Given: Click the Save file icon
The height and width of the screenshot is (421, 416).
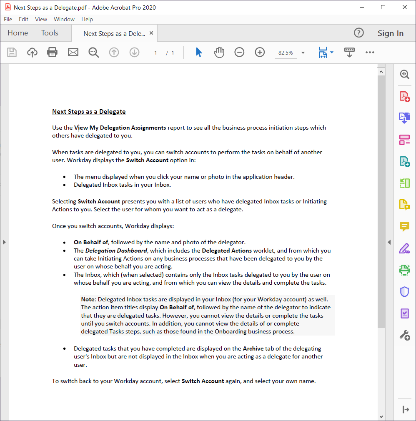Looking at the screenshot, I should point(12,53).
